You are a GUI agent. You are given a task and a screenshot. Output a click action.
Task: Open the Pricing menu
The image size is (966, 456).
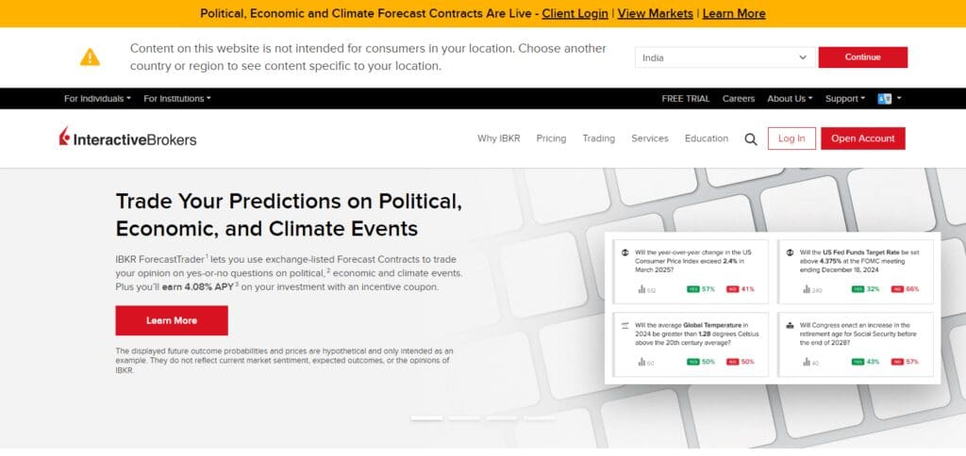(x=551, y=138)
